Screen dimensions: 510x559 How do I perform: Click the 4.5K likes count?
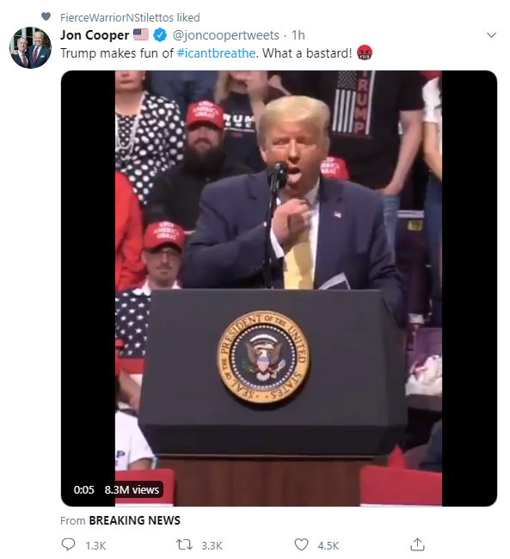(x=329, y=545)
